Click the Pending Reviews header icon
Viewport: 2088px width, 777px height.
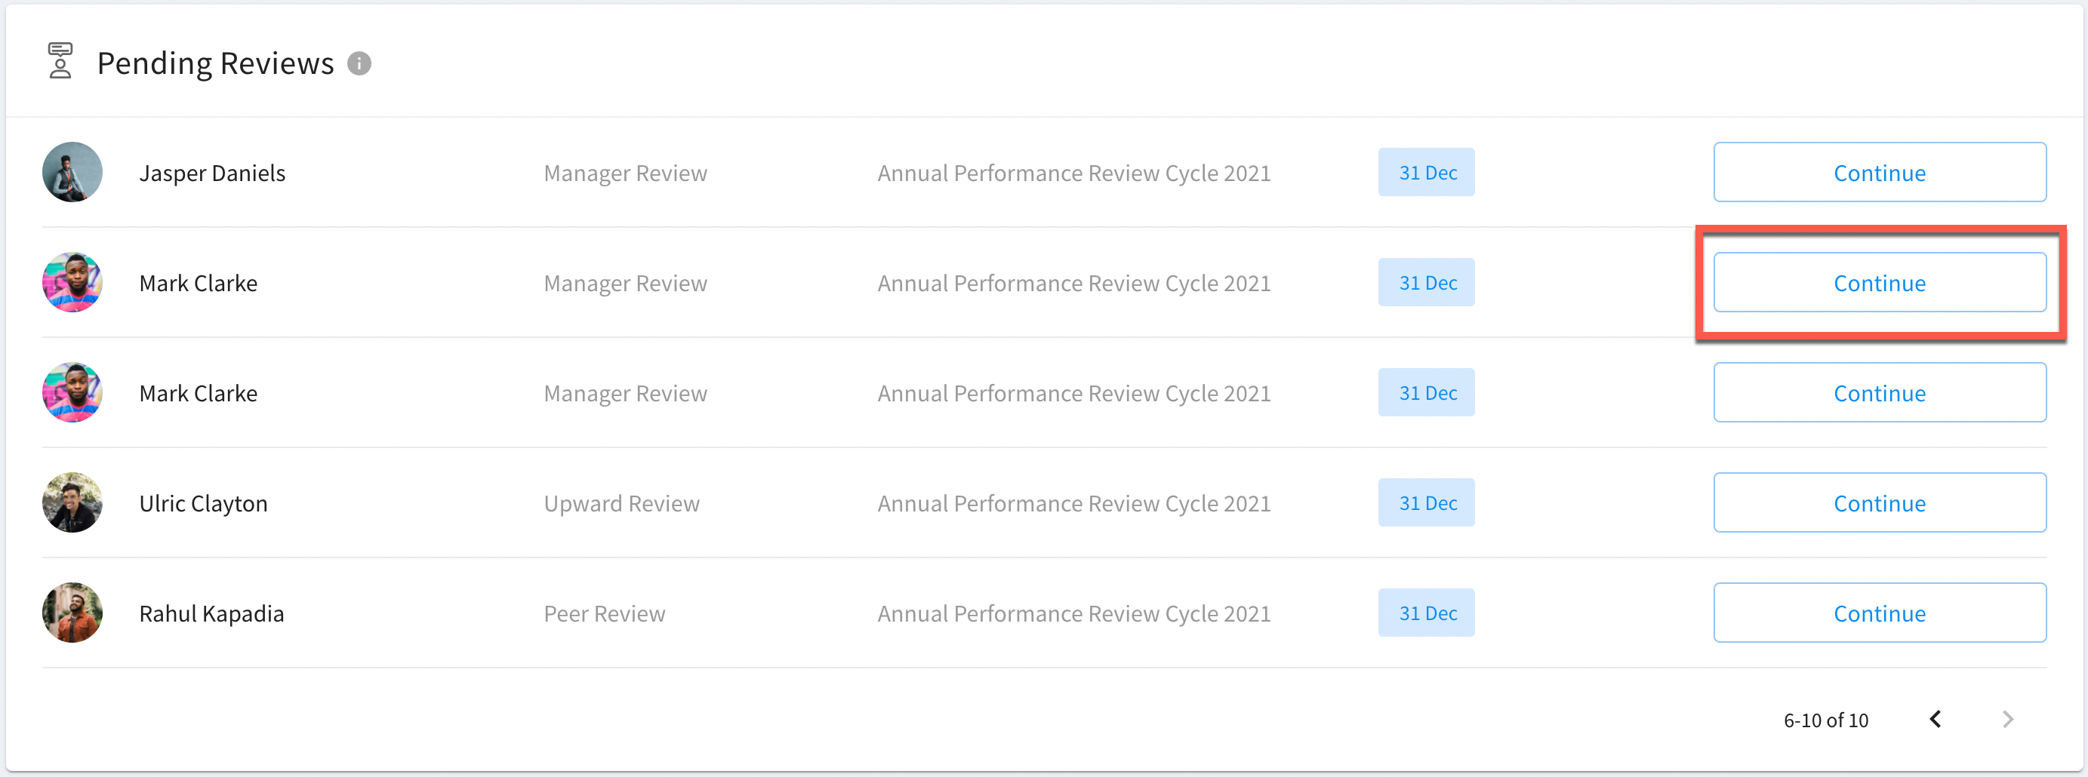[x=61, y=61]
